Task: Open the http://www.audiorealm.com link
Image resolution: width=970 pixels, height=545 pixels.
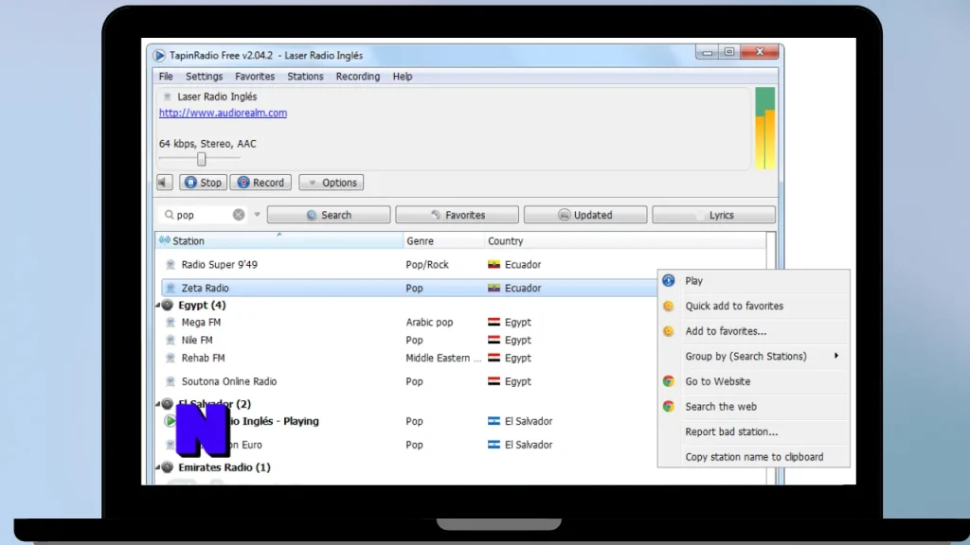Action: pos(223,114)
